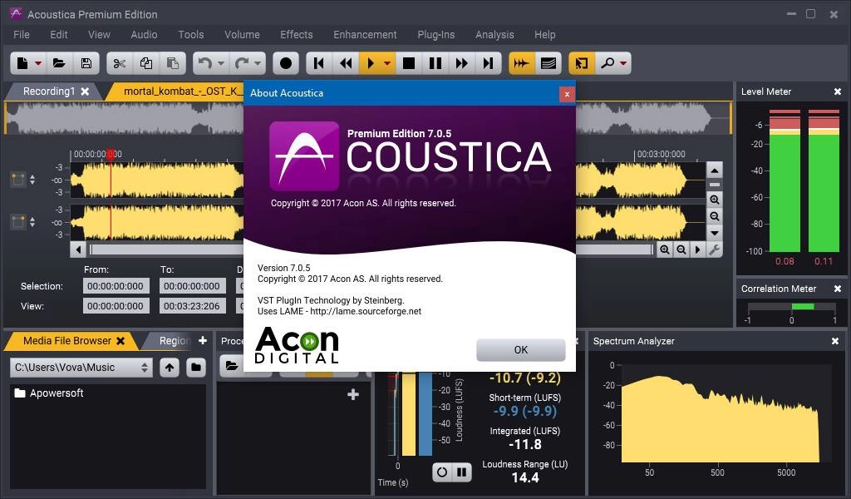
Task: Close the Recording1 tab
Action: coord(86,91)
